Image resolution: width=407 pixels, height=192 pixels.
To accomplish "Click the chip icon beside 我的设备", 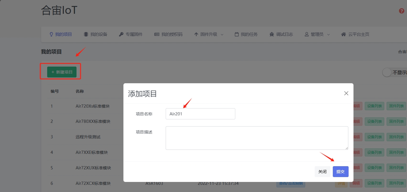I will tap(86, 34).
